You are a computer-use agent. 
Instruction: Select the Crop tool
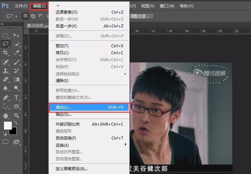pos(5,52)
